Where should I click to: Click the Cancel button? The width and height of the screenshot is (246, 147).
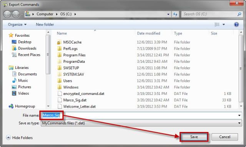click(x=224, y=137)
